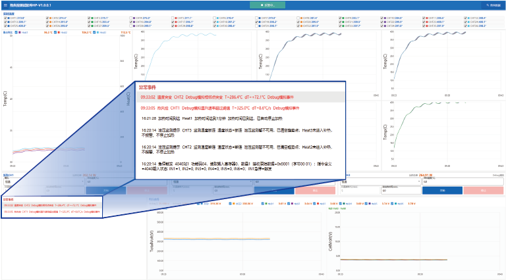Enable the unchecked CHT28 channel checkbox

[130, 26]
